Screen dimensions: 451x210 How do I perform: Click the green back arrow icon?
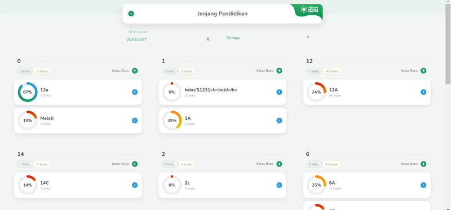click(131, 14)
